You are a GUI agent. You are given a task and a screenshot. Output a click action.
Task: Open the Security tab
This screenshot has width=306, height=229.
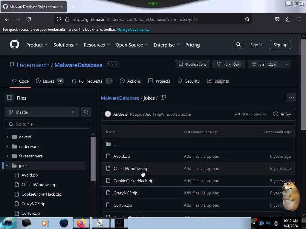(x=189, y=81)
